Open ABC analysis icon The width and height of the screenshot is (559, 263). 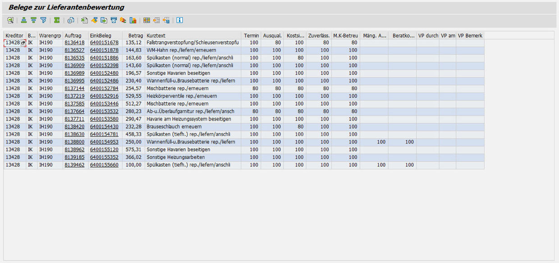[x=123, y=20]
